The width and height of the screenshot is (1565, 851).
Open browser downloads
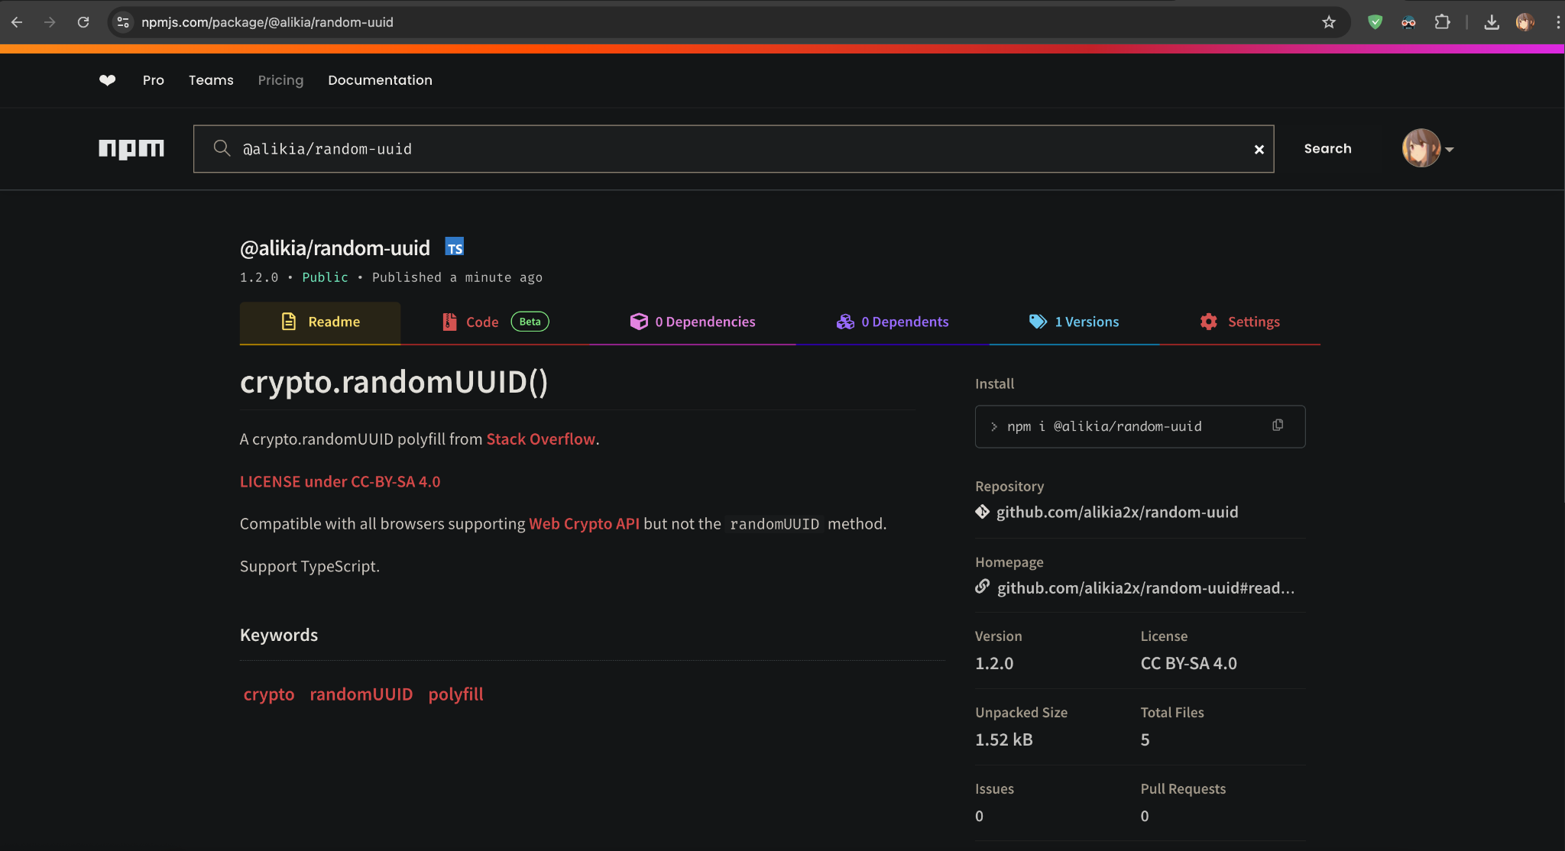pos(1491,22)
